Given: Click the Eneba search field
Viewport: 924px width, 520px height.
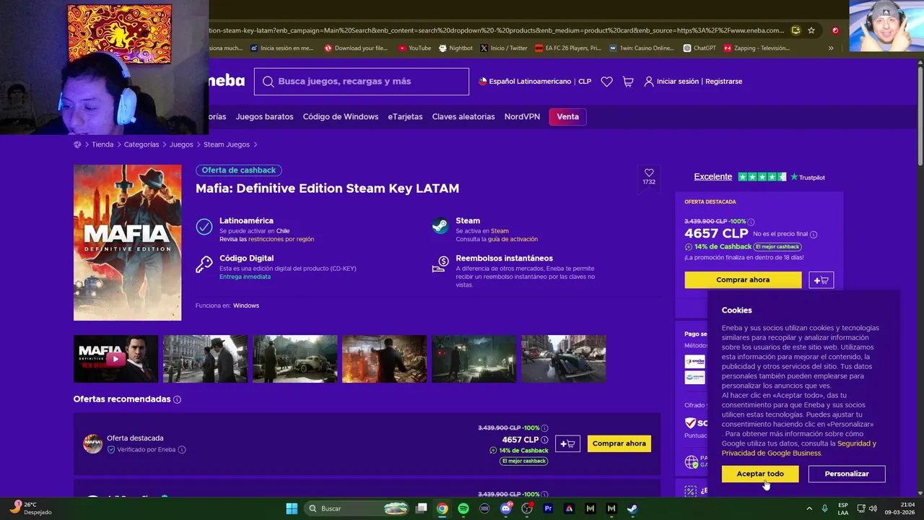Looking at the screenshot, I should coord(362,82).
